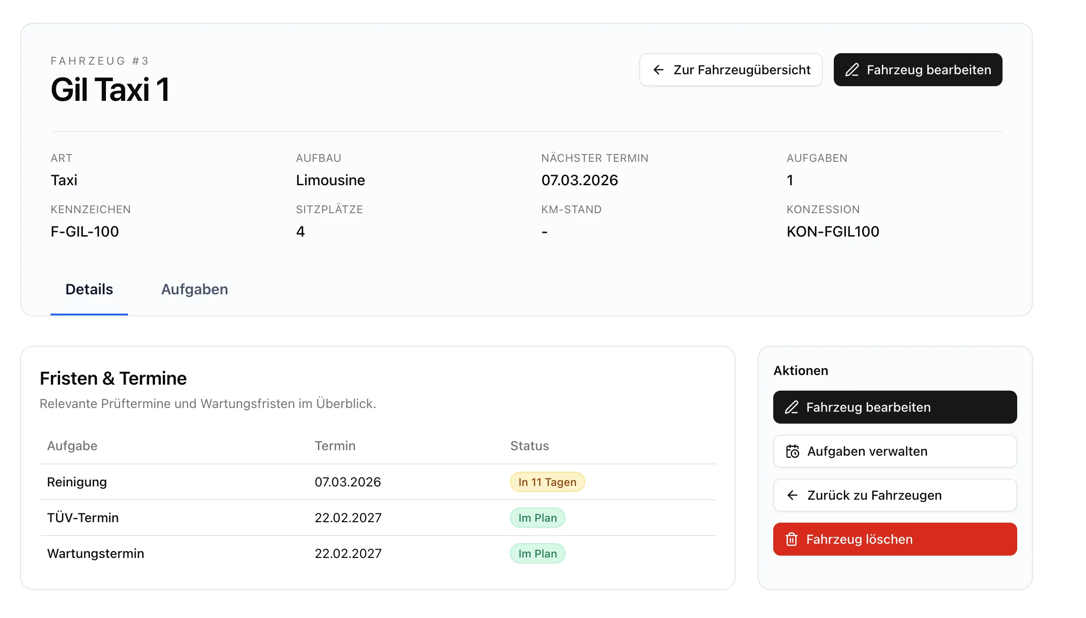
Task: Click the left arrow icon on Zurück zu Fahrzeugen
Action: tap(792, 495)
